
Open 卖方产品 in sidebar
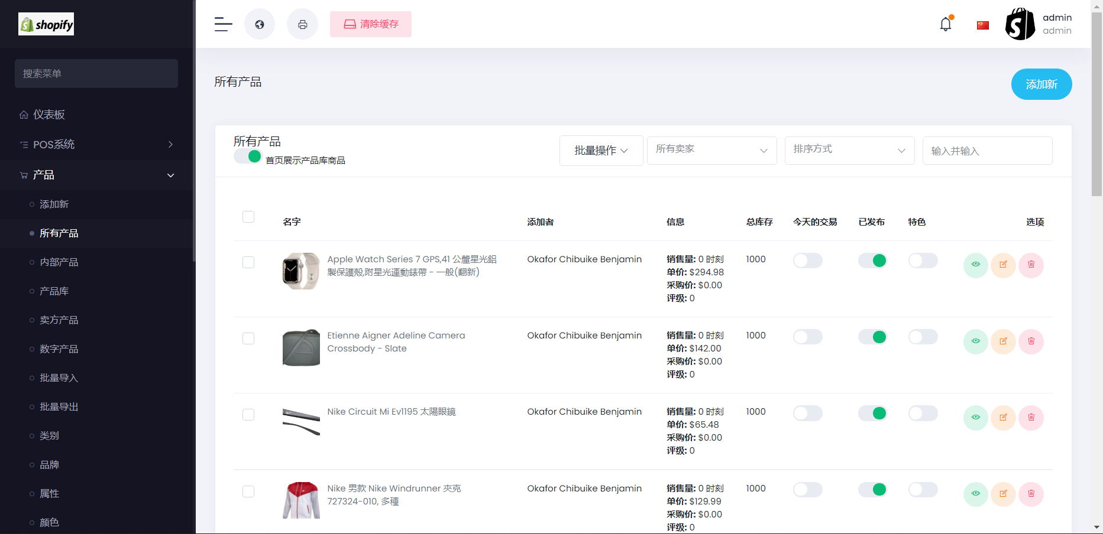[x=59, y=320]
